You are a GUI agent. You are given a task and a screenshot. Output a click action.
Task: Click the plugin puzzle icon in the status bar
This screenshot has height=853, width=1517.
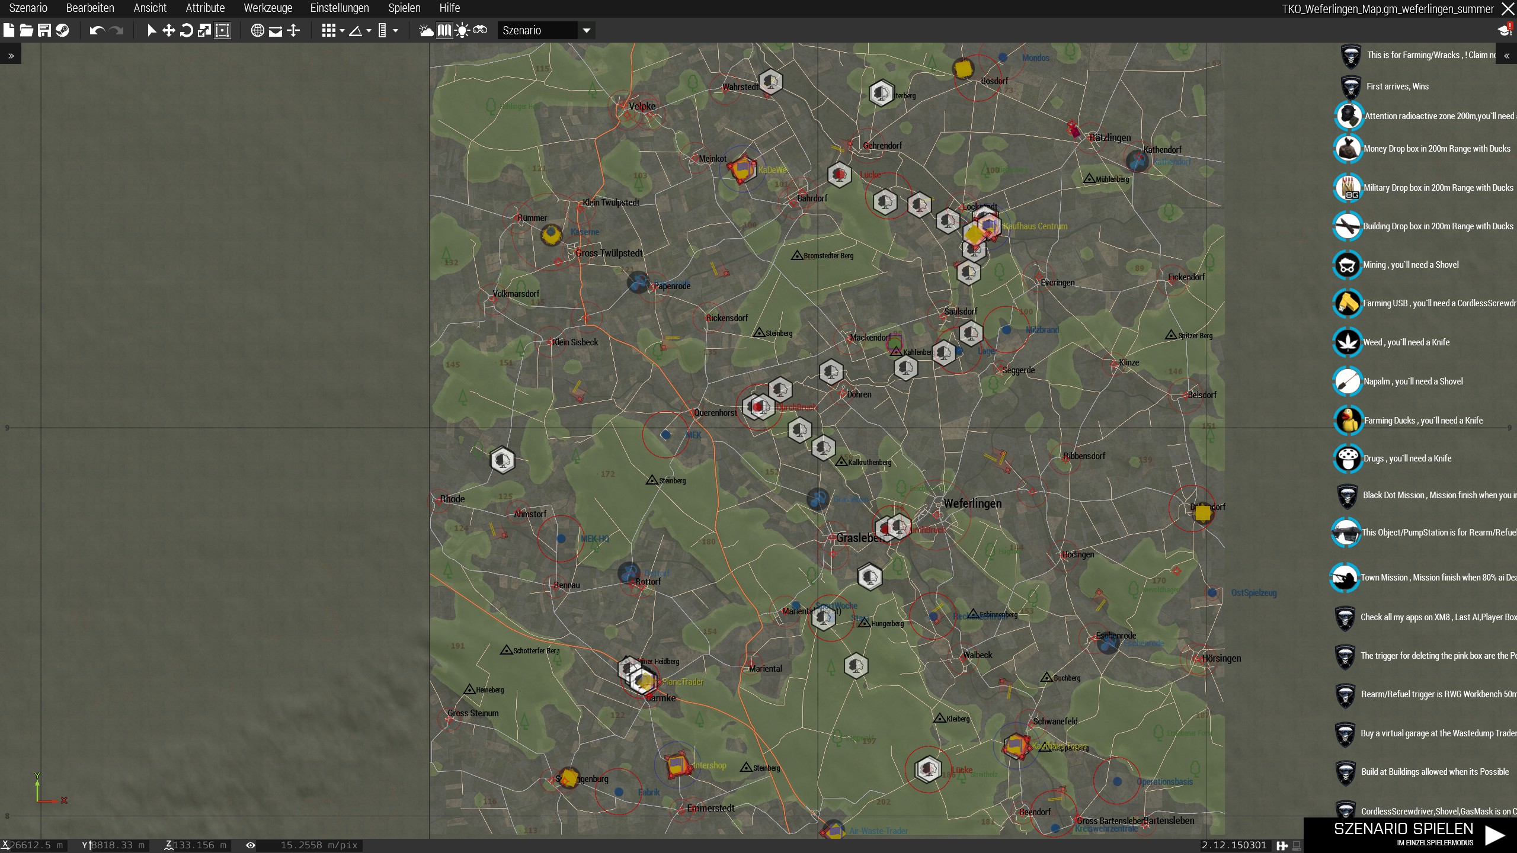(x=1281, y=845)
